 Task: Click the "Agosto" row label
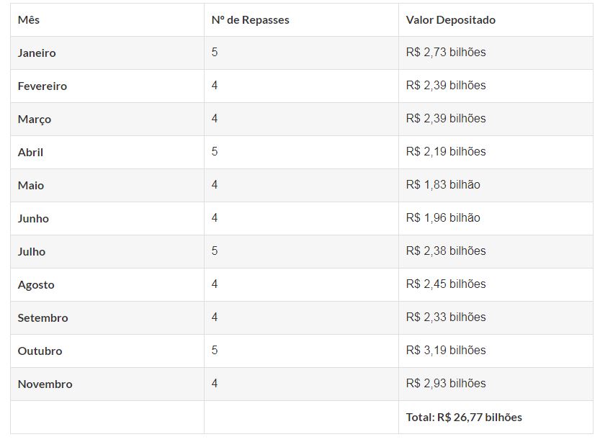point(36,285)
